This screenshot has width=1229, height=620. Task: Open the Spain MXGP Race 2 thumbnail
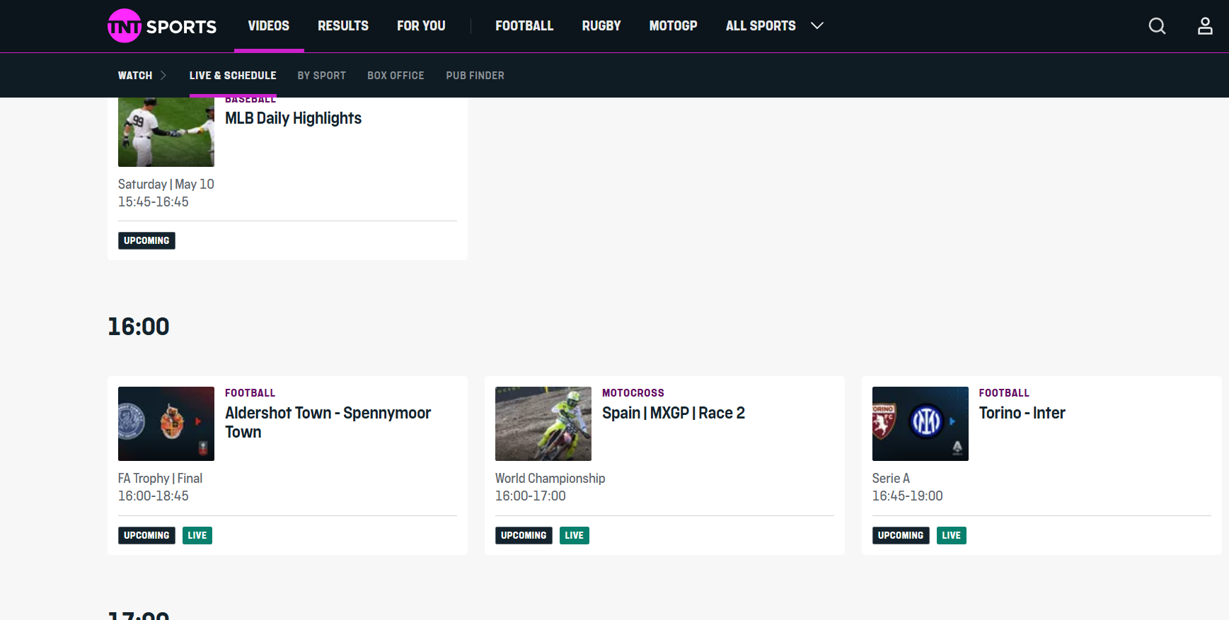543,423
